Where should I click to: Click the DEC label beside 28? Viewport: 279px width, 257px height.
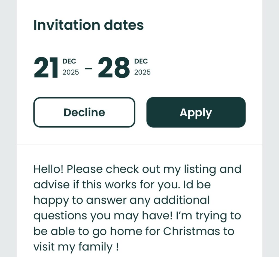[x=141, y=61]
